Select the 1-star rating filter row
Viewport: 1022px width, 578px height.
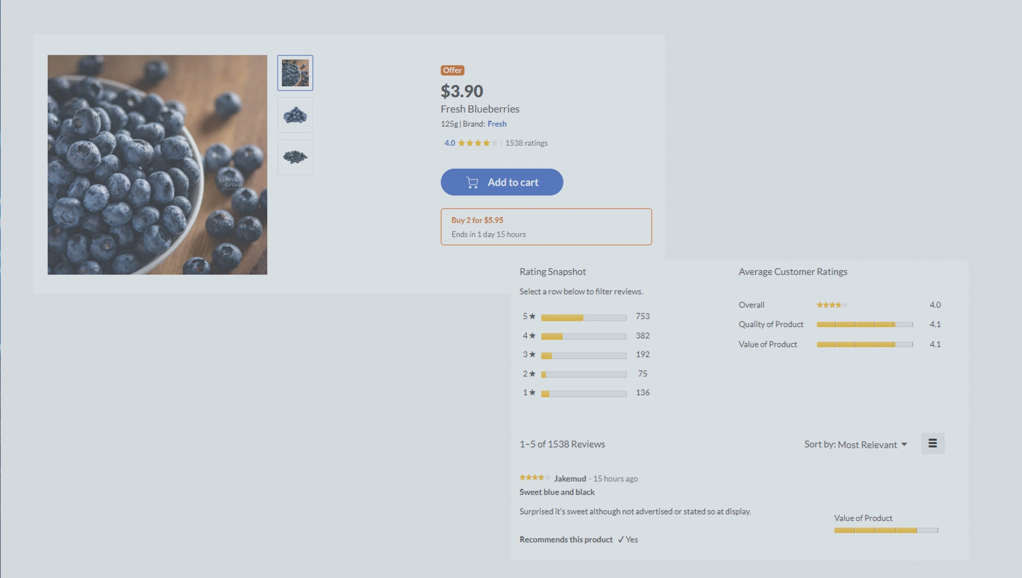pos(583,393)
